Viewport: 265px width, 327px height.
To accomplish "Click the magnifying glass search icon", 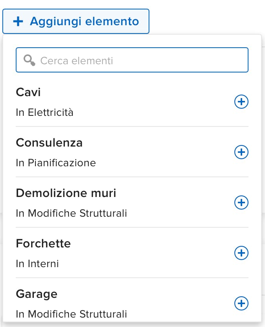I will point(29,60).
